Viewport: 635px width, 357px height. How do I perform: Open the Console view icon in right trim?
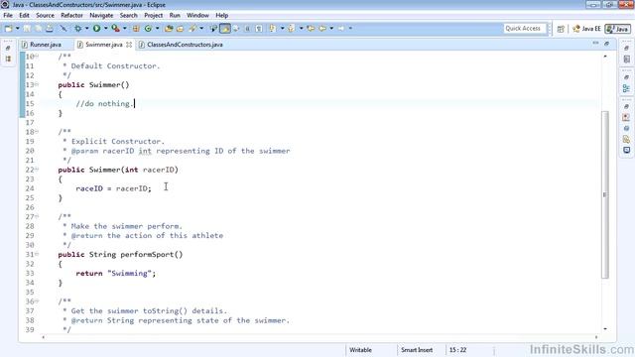(x=626, y=150)
